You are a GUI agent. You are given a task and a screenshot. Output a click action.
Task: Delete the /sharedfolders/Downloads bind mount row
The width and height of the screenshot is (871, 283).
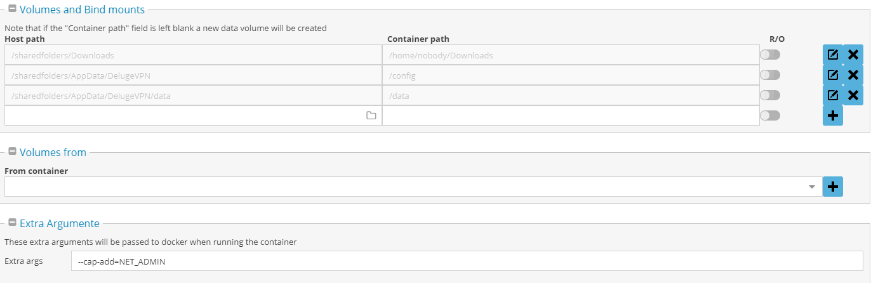(x=853, y=55)
